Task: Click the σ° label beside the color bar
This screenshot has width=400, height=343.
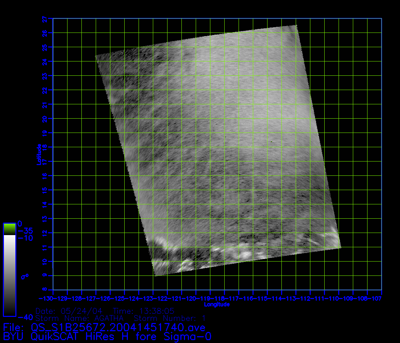Action: [x=25, y=276]
